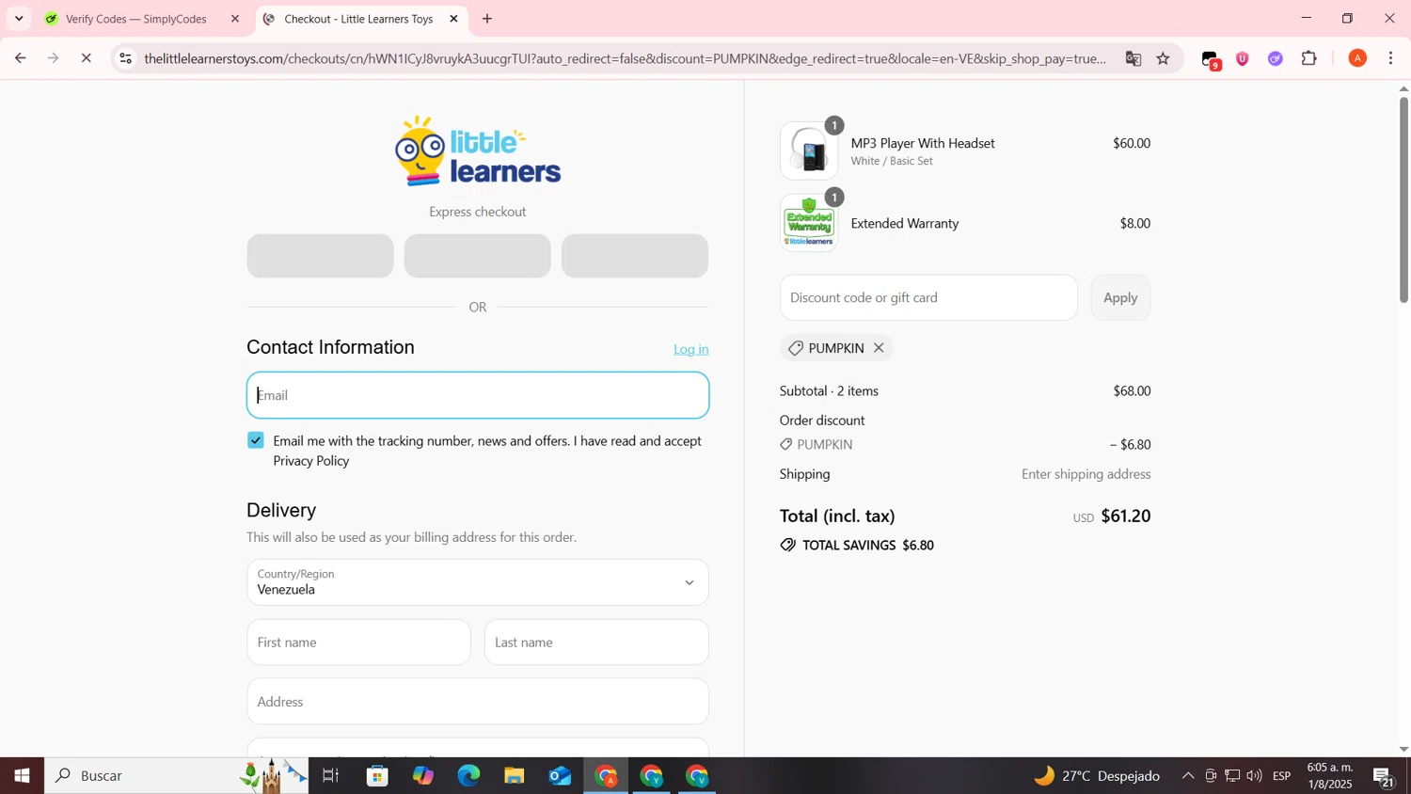
Task: Open the extension with red 9 badge
Action: point(1212,59)
